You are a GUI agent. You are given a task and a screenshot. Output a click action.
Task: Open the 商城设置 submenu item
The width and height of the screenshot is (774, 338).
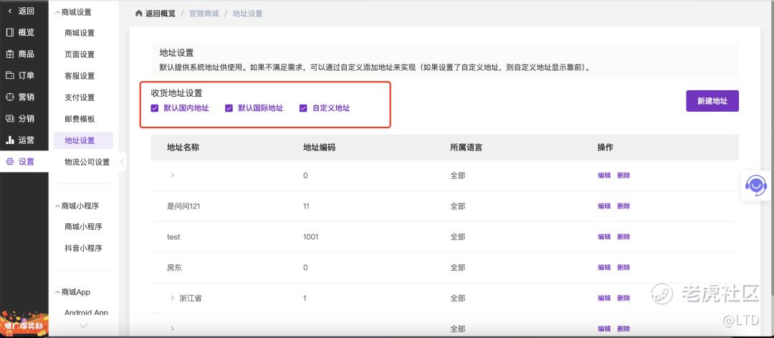[x=80, y=33]
